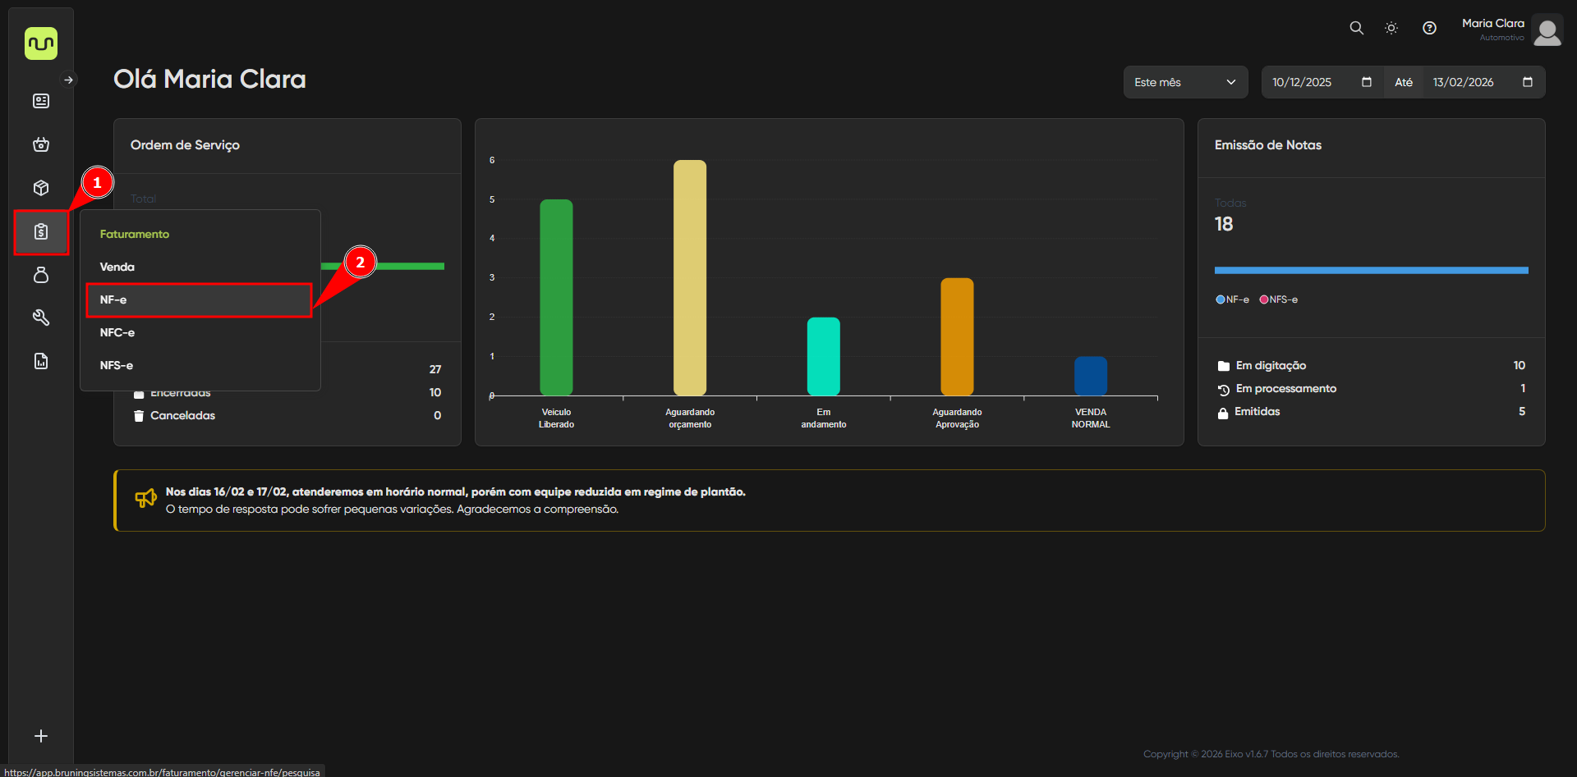Screen dimensions: 1577x777
Task: Open the Faturamento sidebar icon
Action: 41,232
